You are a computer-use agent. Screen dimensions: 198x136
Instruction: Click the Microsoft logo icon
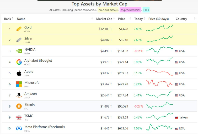[x=19, y=84]
